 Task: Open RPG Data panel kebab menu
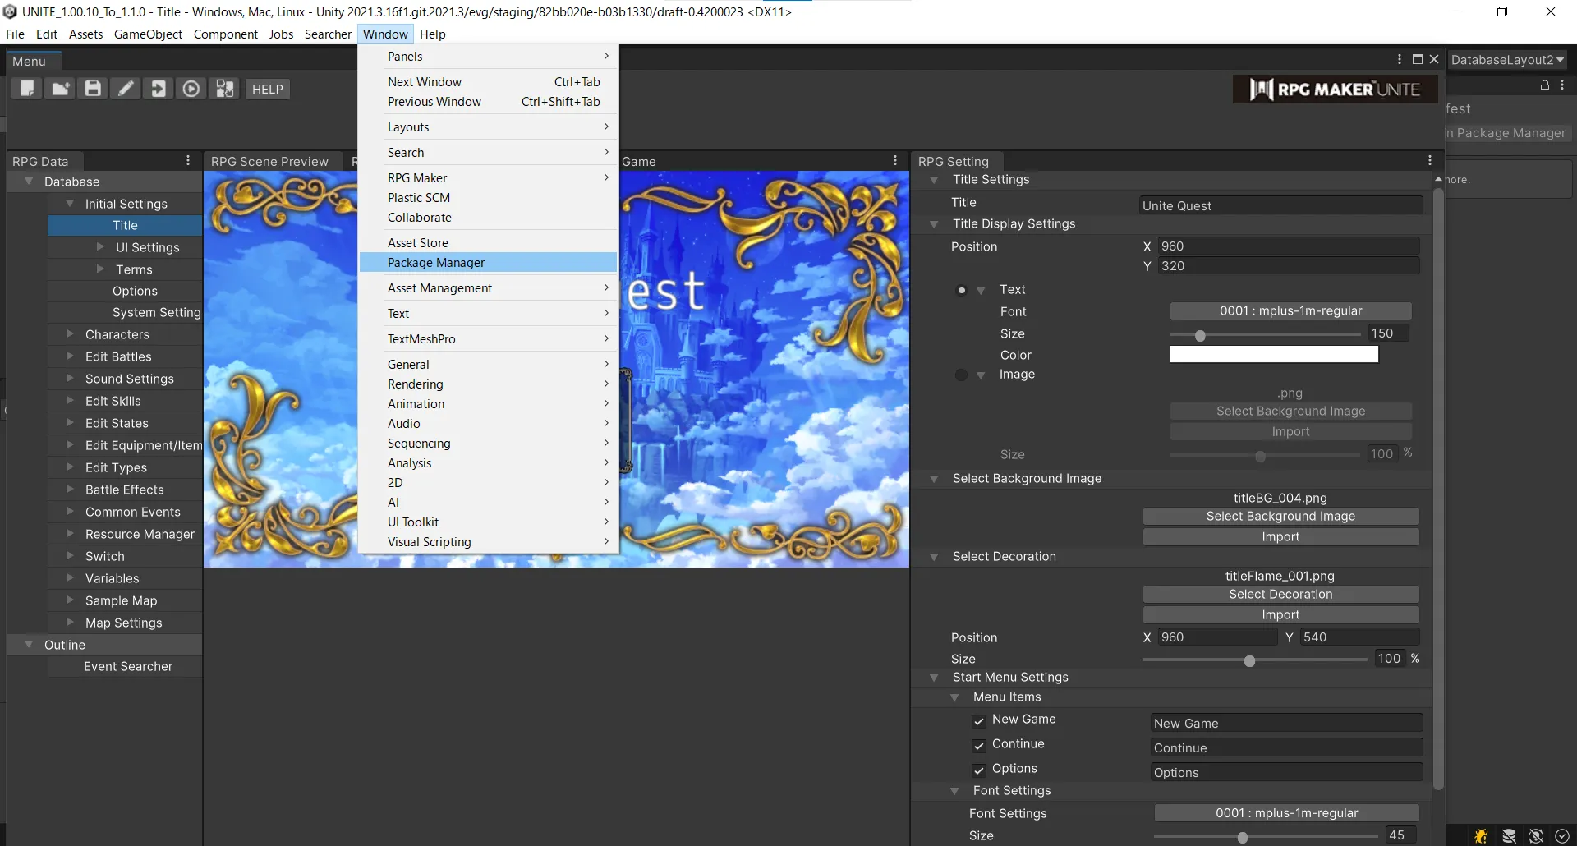point(188,161)
